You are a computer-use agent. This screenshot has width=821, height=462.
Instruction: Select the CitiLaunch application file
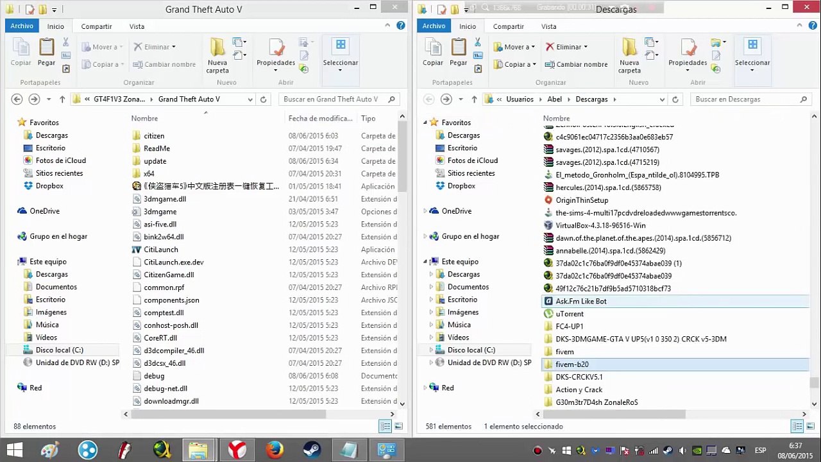161,250
